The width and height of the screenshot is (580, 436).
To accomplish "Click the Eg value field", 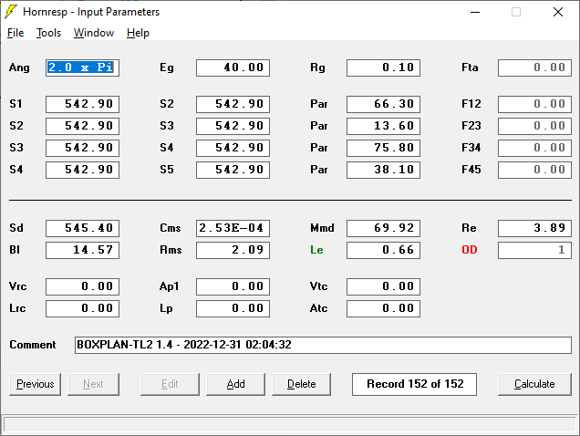I will point(233,67).
